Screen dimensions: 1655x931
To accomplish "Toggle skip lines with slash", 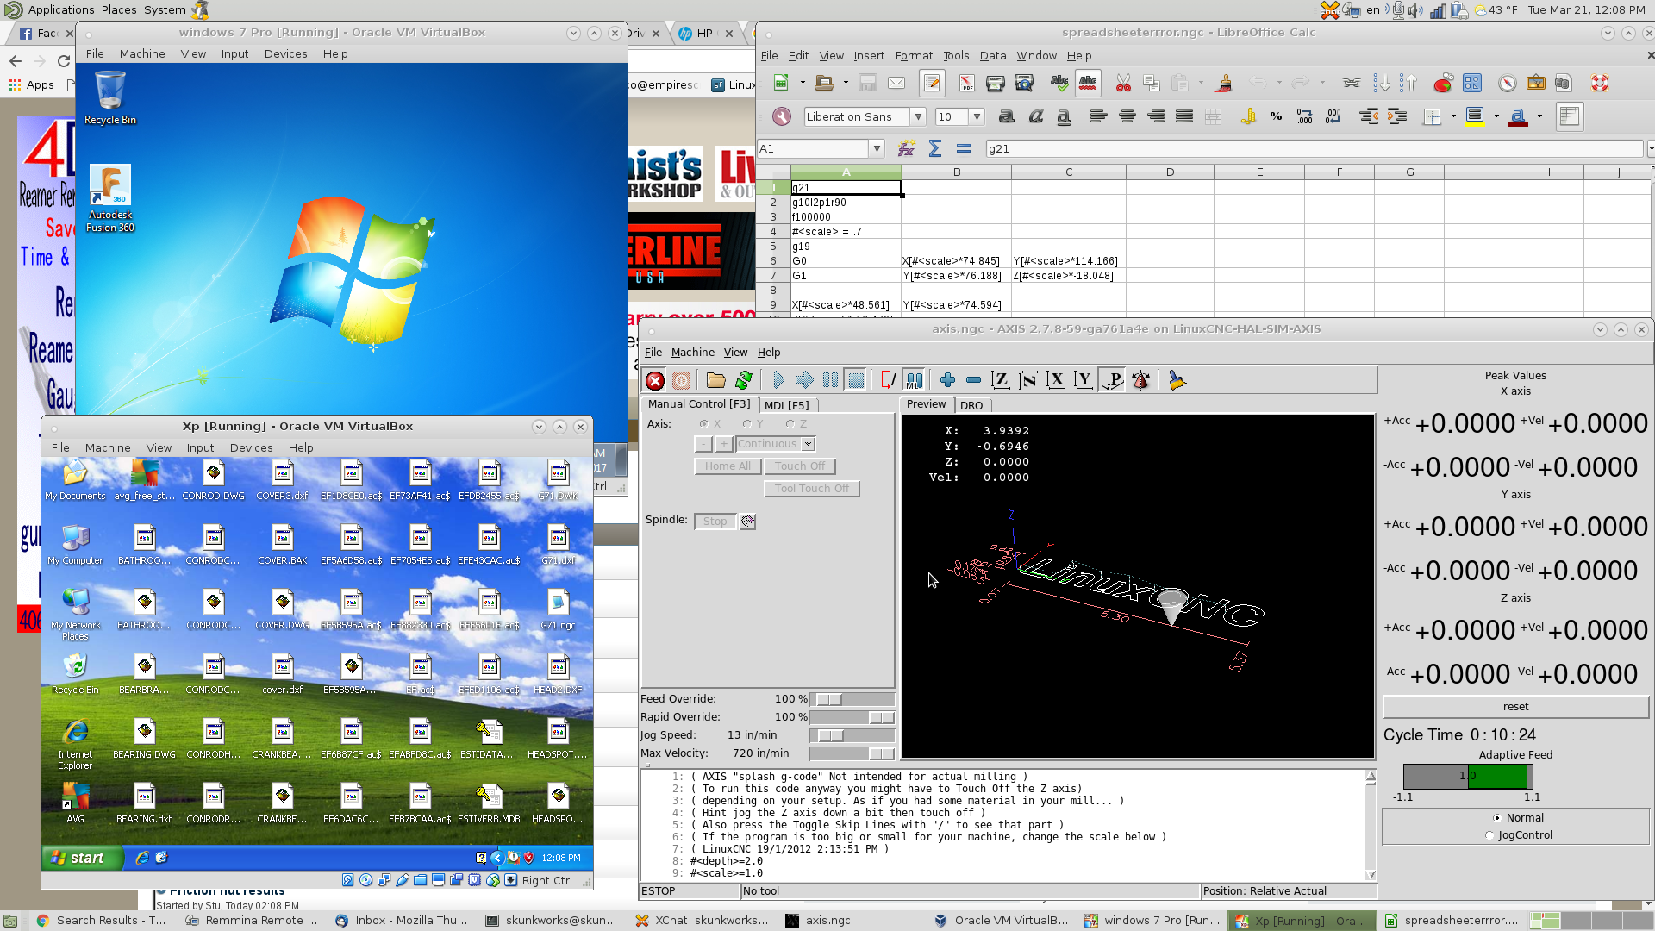I will (x=888, y=380).
